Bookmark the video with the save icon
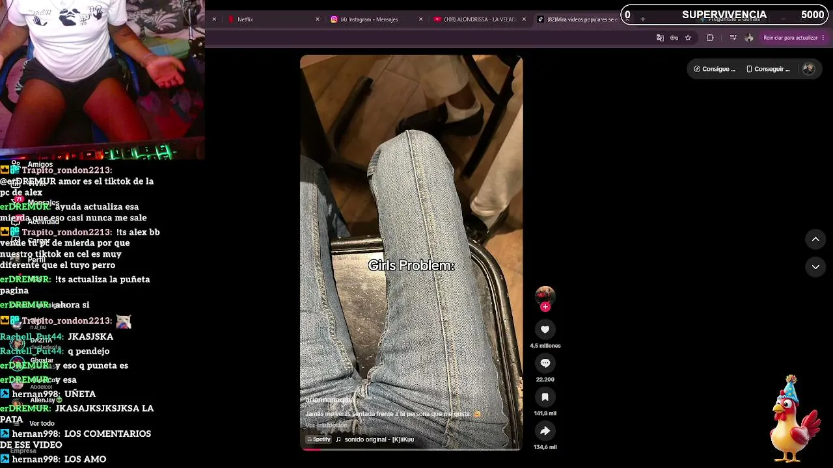This screenshot has width=833, height=468. (x=545, y=397)
